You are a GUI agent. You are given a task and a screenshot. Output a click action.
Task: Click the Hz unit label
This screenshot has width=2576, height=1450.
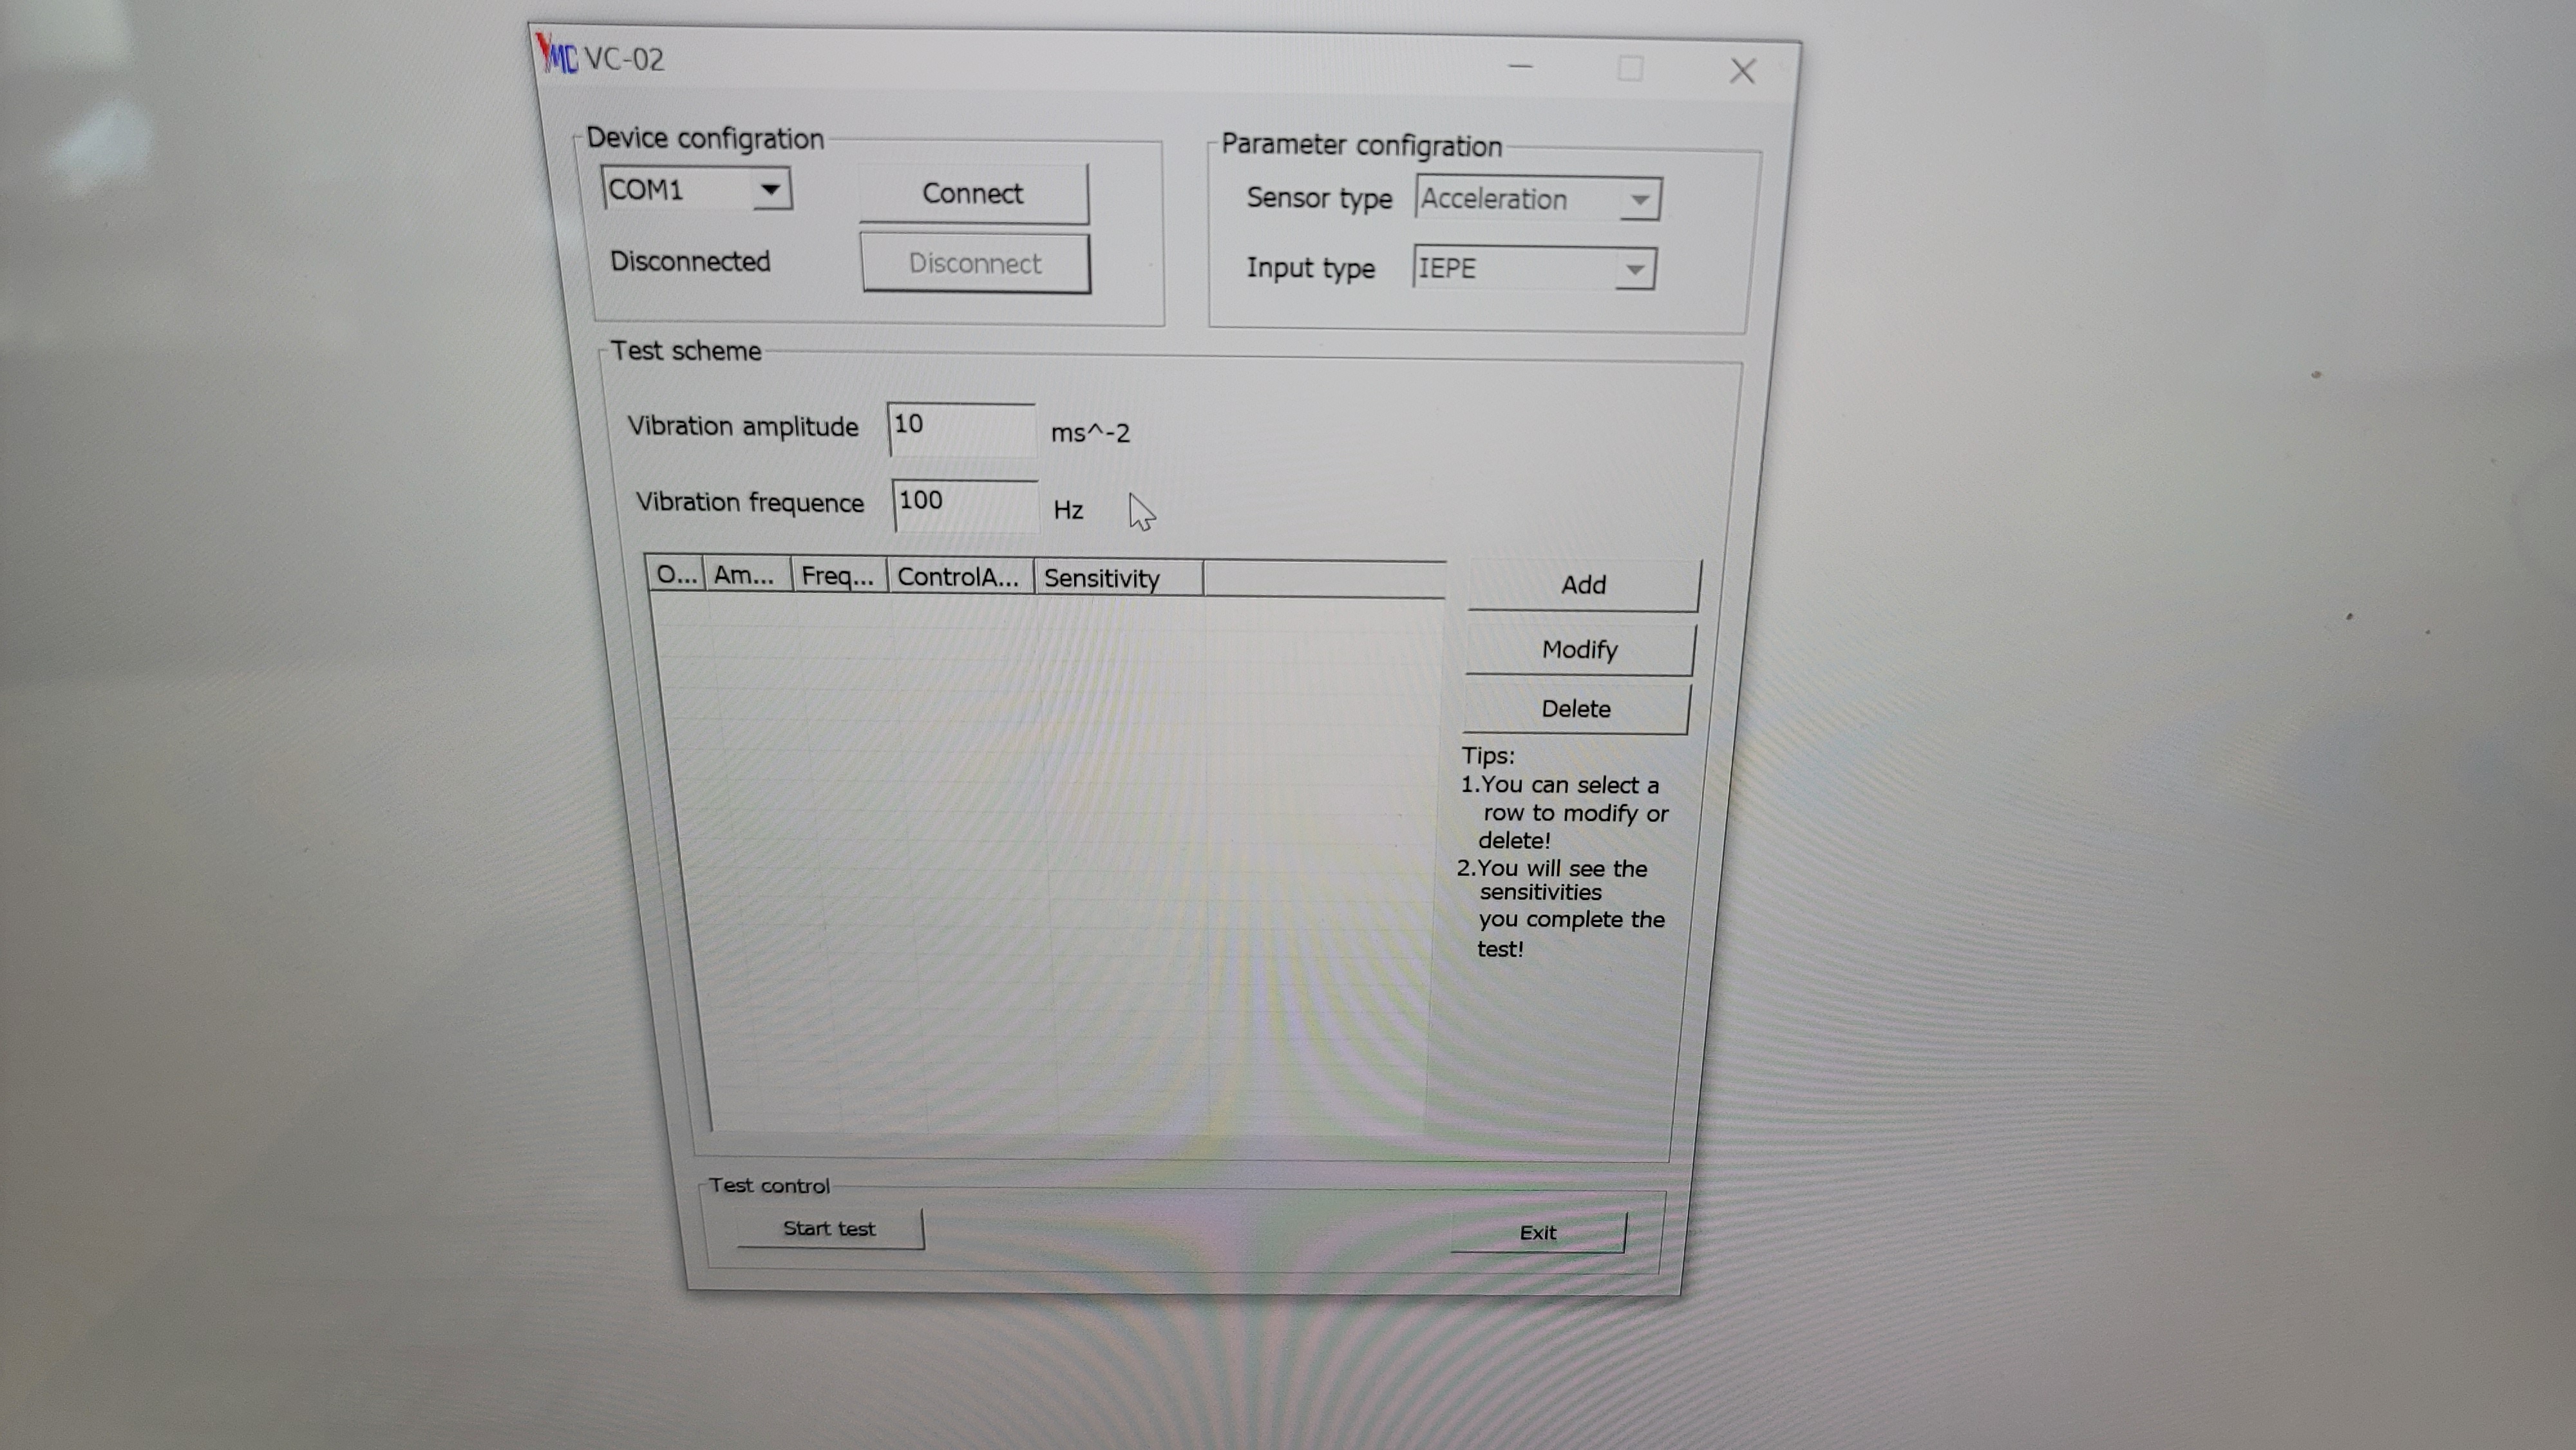pyautogui.click(x=1068, y=510)
